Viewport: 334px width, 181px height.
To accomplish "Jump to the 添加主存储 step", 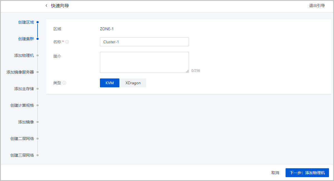I will coord(24,89).
